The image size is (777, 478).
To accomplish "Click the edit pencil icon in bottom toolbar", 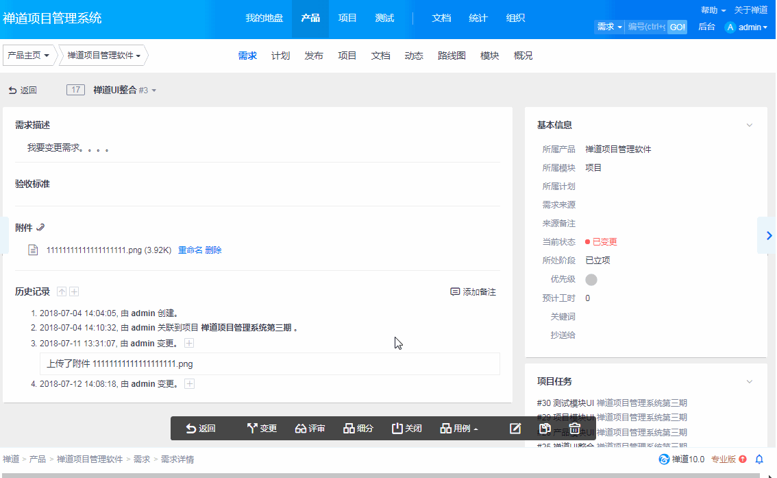I will [x=515, y=429].
